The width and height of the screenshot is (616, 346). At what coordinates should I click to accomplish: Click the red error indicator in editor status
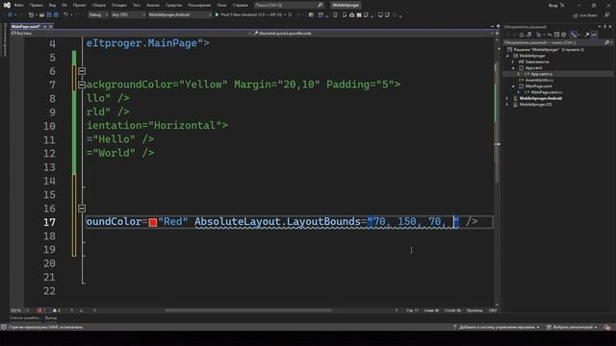point(41,310)
